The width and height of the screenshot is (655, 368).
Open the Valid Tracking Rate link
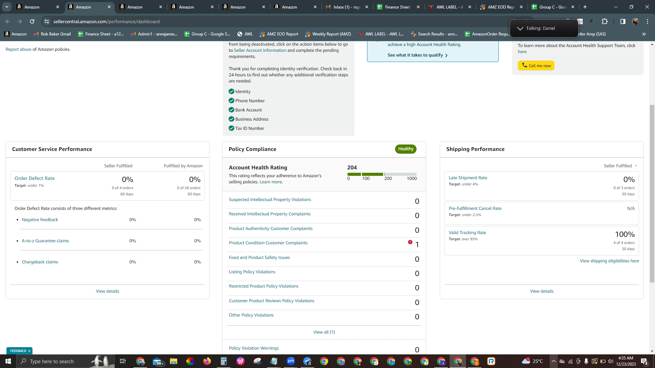pyautogui.click(x=467, y=233)
